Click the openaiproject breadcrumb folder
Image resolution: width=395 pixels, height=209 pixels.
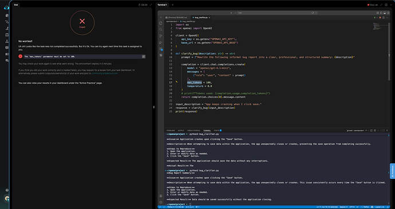pos(172,21)
